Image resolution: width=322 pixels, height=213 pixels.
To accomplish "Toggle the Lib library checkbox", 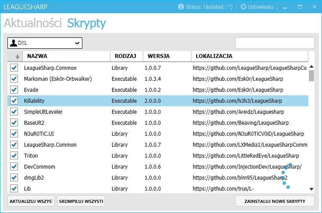I will (x=14, y=188).
